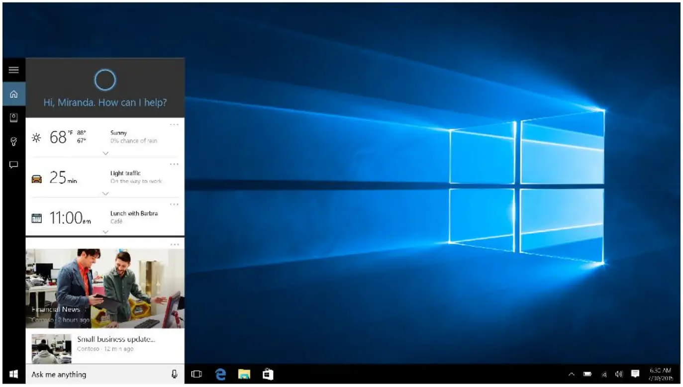Click the "11:00 am" appointment time
This screenshot has width=683, height=387.
70,218
